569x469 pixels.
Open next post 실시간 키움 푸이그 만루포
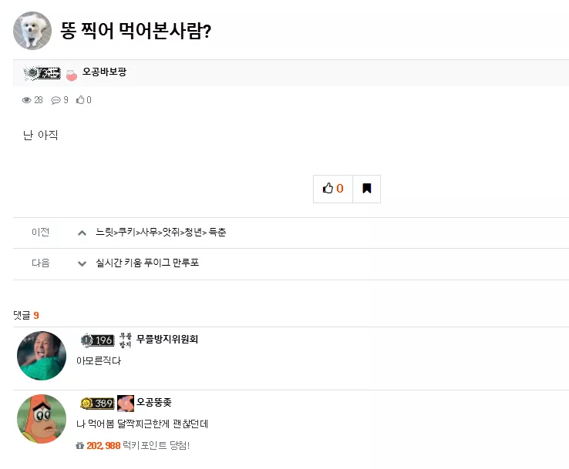click(147, 263)
